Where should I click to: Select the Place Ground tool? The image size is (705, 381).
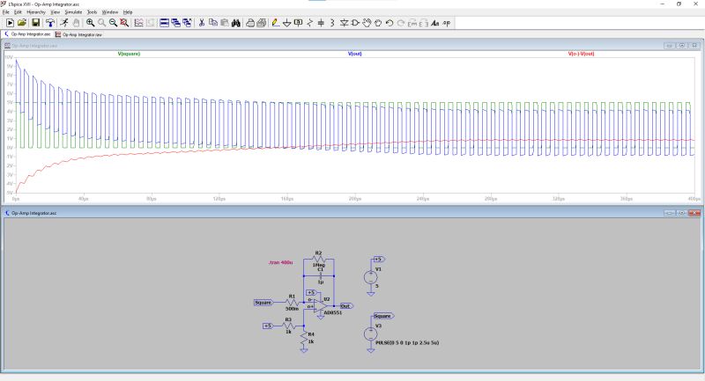click(x=287, y=23)
